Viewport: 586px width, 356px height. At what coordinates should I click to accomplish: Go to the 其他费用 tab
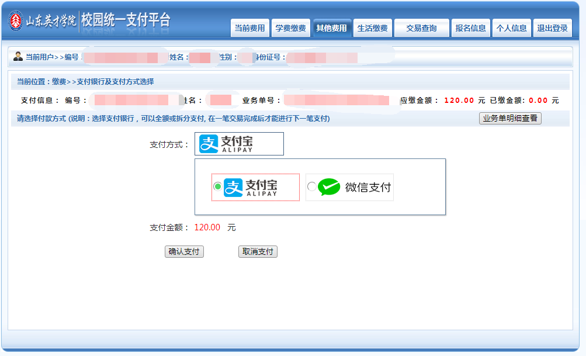click(331, 28)
